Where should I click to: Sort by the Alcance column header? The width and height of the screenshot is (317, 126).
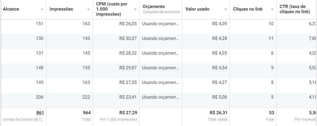(11, 9)
